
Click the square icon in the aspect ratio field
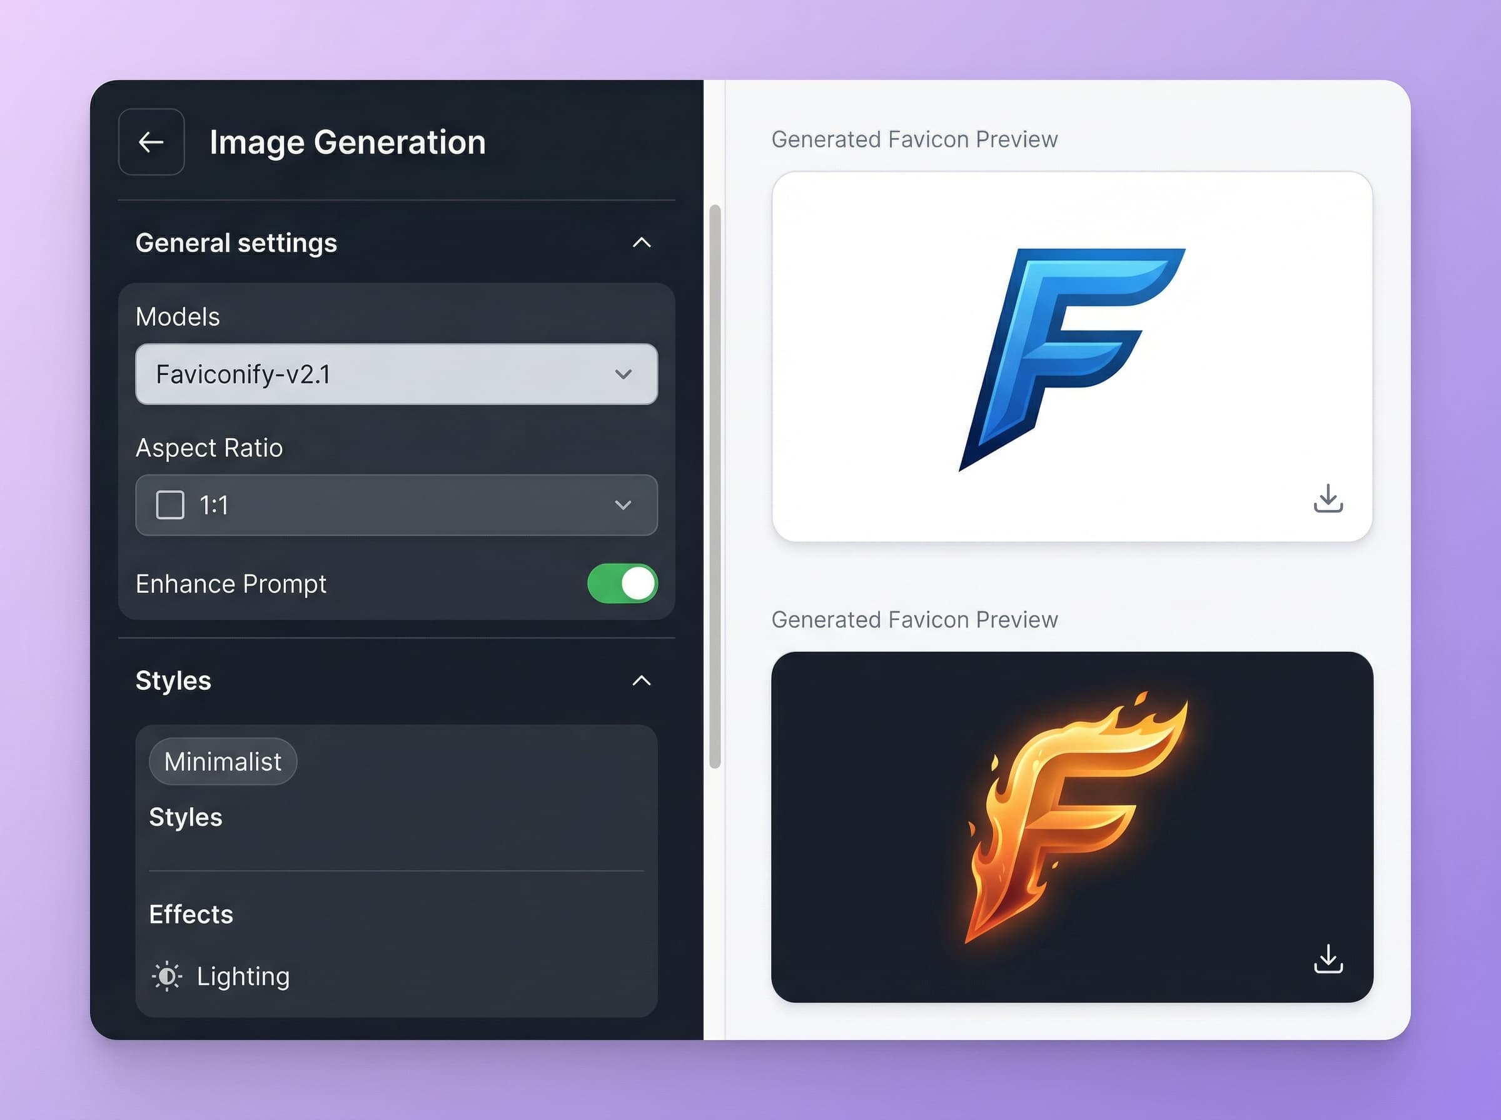click(x=169, y=505)
